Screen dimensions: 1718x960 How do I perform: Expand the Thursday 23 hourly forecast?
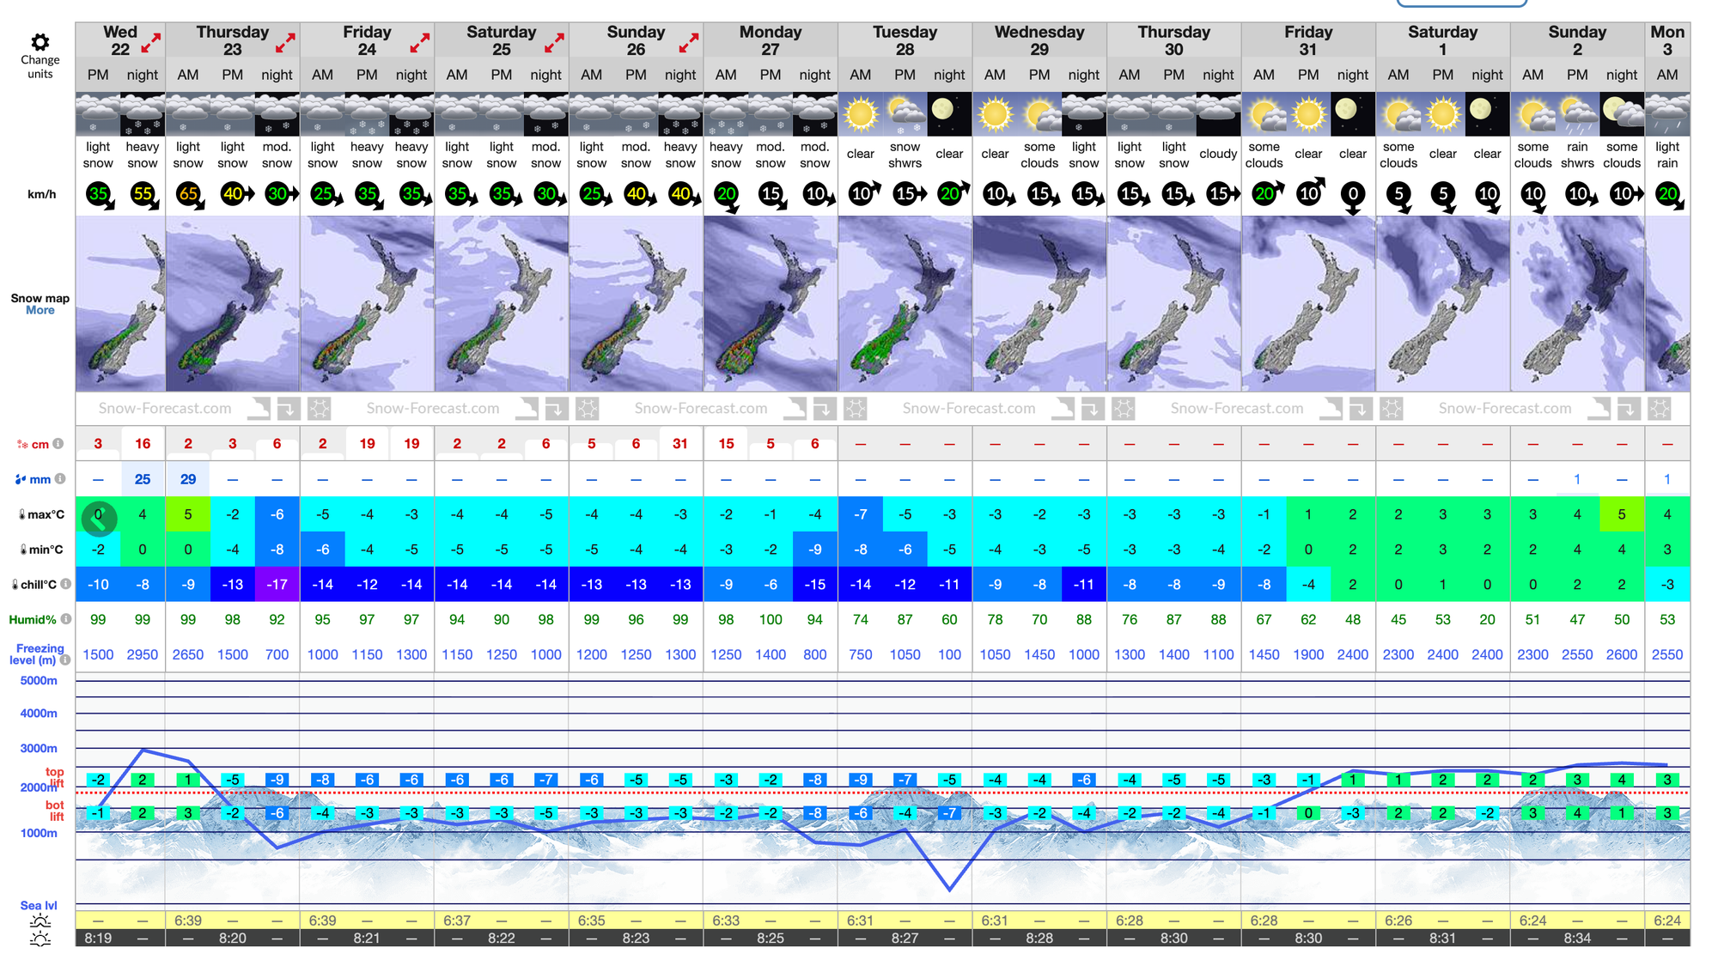(x=285, y=41)
